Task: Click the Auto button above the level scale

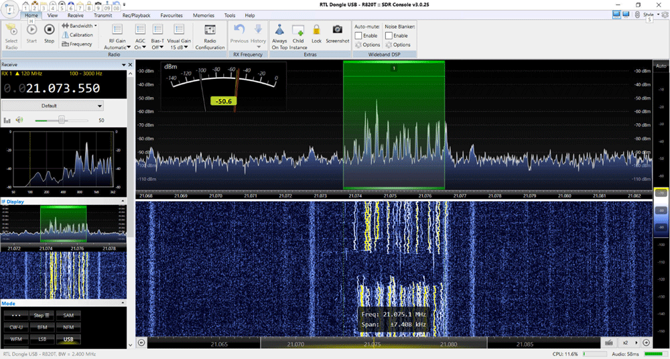Action: click(661, 66)
